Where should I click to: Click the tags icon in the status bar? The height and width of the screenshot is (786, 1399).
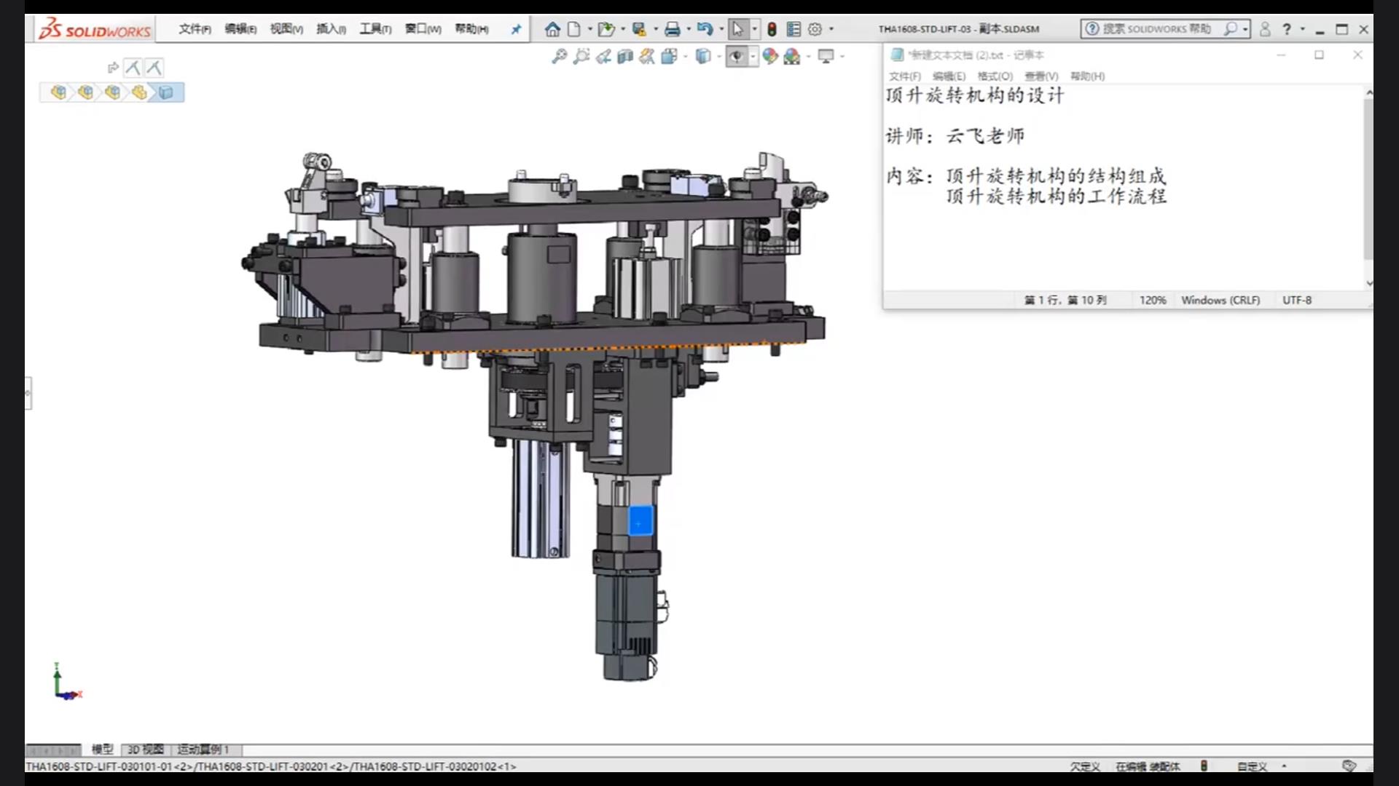[1349, 766]
